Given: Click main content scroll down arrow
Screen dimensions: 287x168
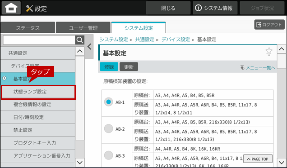Looking at the screenshot, I should click(x=282, y=162).
